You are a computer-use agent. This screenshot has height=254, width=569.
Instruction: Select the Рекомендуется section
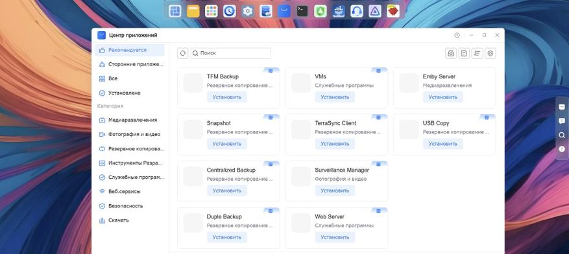tap(130, 50)
